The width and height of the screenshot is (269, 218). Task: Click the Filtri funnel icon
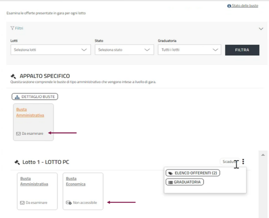click(x=12, y=28)
